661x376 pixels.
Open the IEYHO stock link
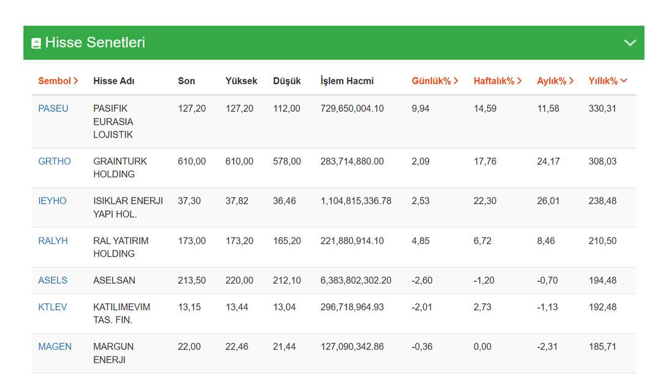tap(52, 201)
